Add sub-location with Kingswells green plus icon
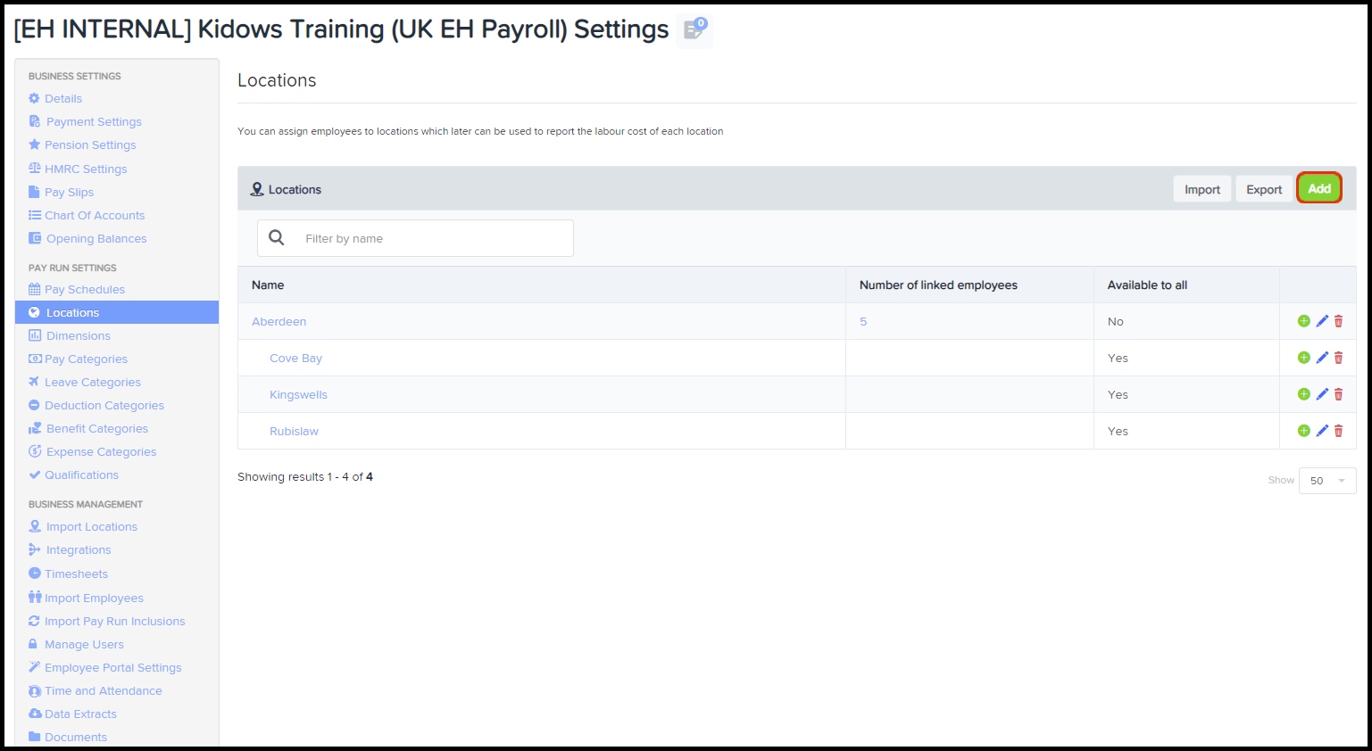 click(1303, 394)
